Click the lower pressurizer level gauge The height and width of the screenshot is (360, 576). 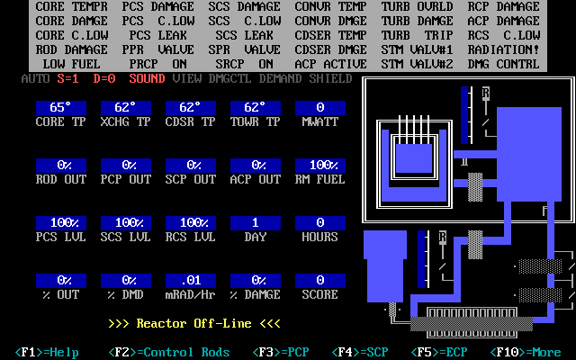[421, 259]
